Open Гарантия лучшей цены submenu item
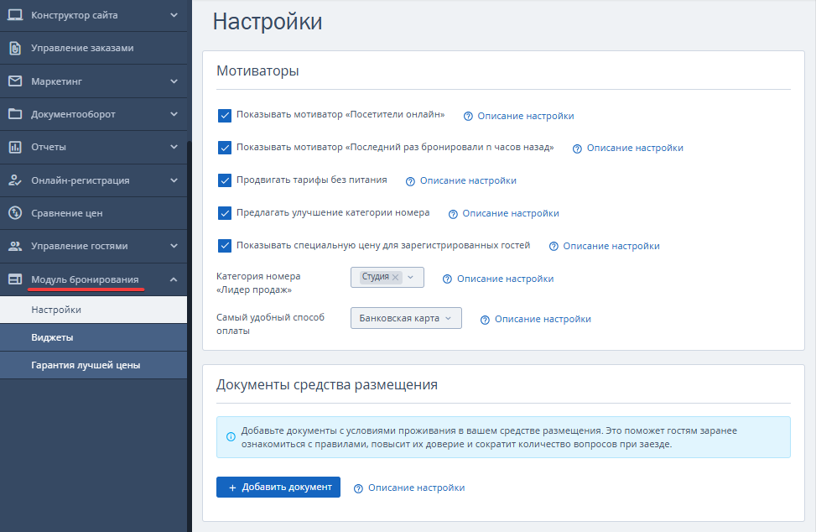The height and width of the screenshot is (532, 816). (86, 365)
